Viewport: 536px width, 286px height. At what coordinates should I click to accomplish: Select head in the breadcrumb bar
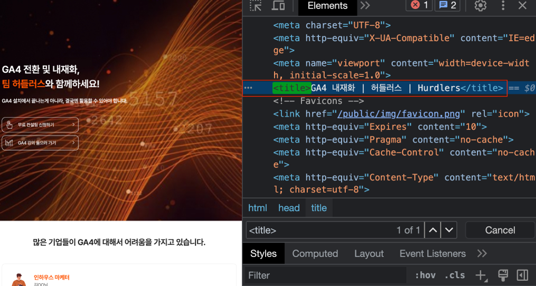click(x=289, y=208)
